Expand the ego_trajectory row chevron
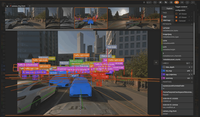 click(192, 74)
